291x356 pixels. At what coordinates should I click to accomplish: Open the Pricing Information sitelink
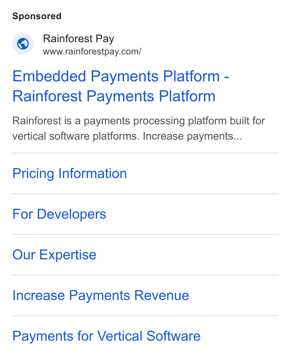tap(70, 174)
